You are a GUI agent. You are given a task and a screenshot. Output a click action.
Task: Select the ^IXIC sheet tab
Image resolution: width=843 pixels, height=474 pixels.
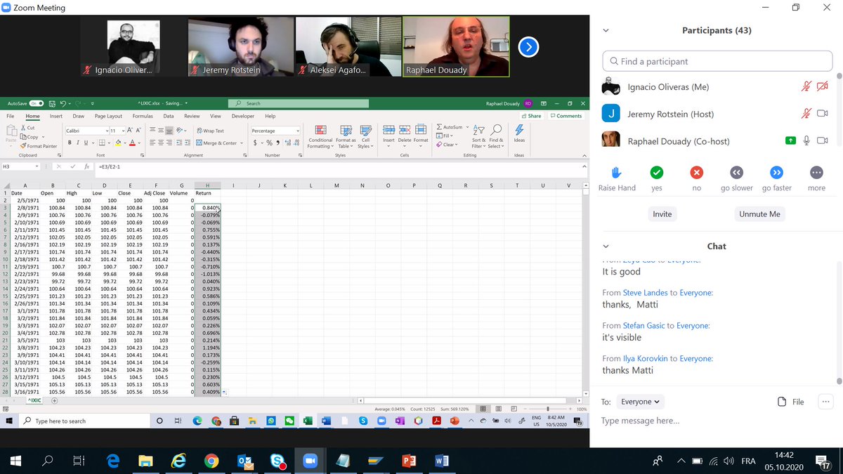pos(34,400)
